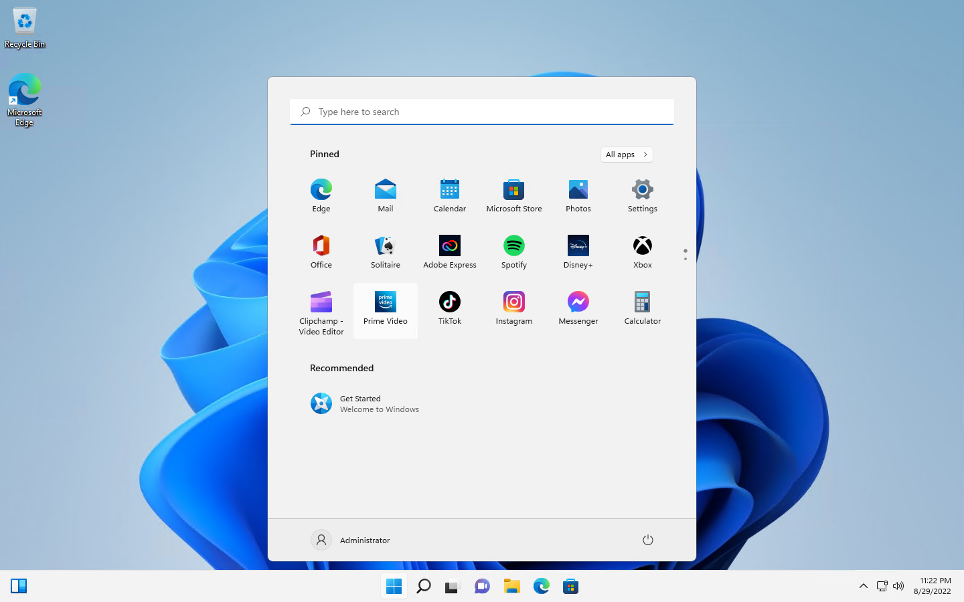Select the Microsoft Edge desktop shortcut
This screenshot has height=602, width=964.
(25, 100)
